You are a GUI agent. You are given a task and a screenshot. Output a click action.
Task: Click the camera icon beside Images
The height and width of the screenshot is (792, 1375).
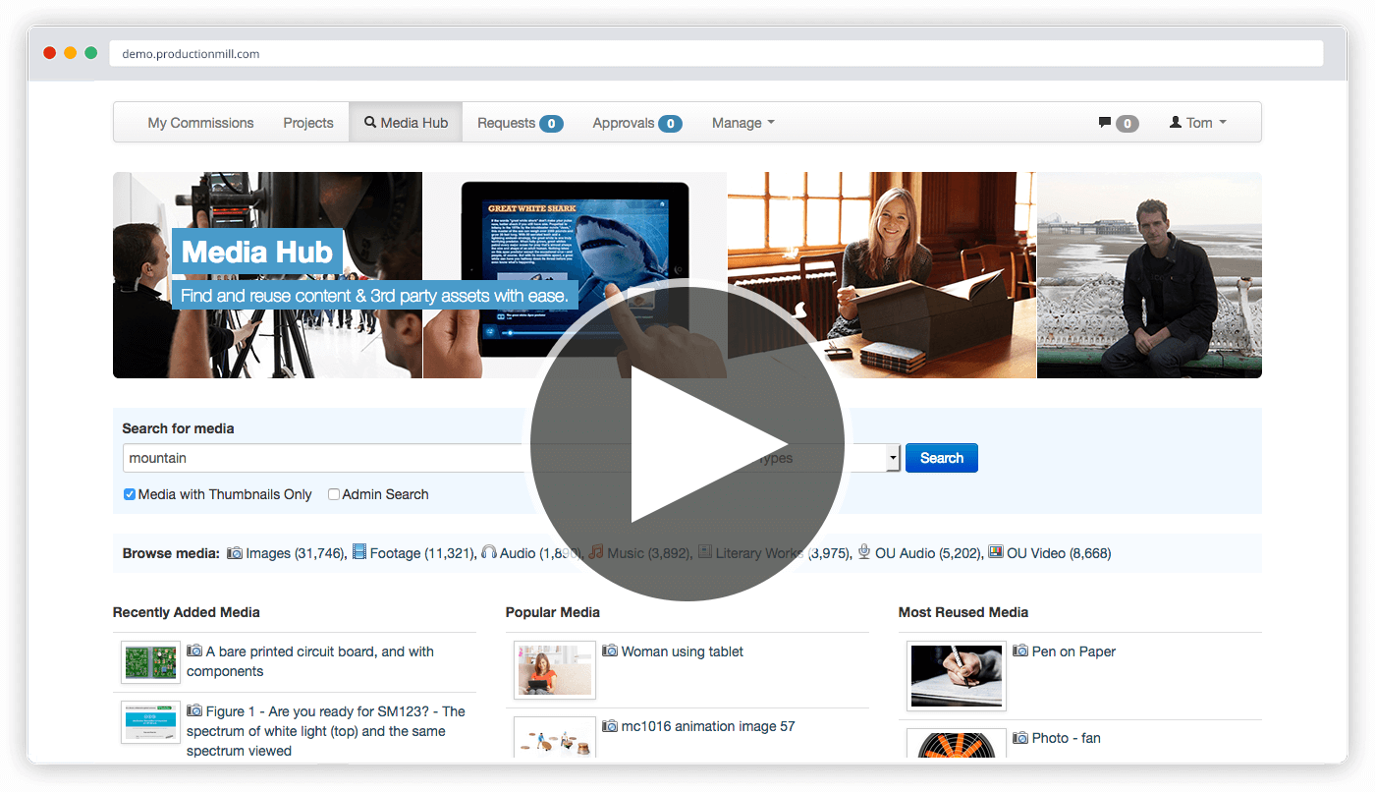[235, 553]
